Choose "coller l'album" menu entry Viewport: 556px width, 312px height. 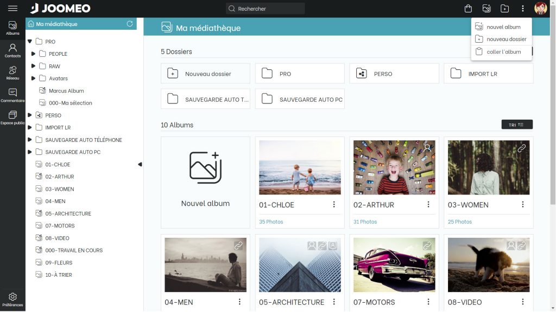pyautogui.click(x=503, y=52)
